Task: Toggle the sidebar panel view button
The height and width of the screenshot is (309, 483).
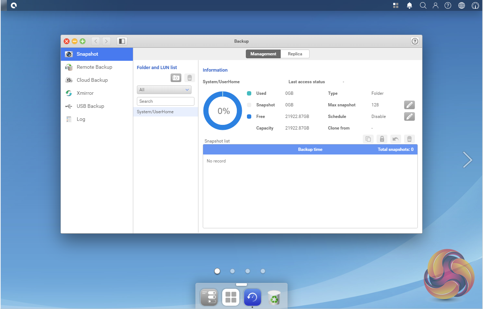Action: (122, 41)
